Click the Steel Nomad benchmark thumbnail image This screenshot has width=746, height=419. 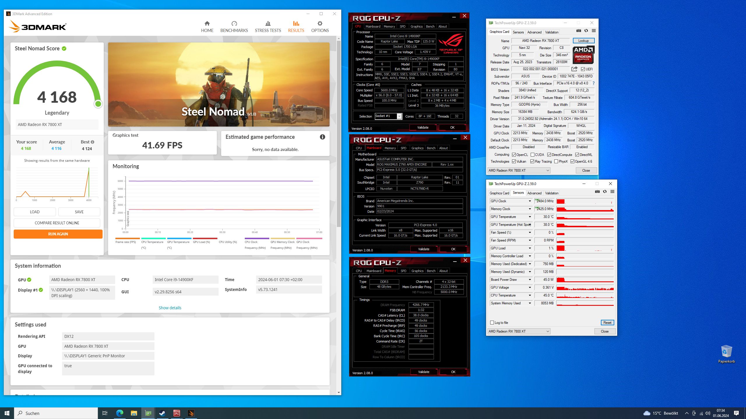(219, 84)
